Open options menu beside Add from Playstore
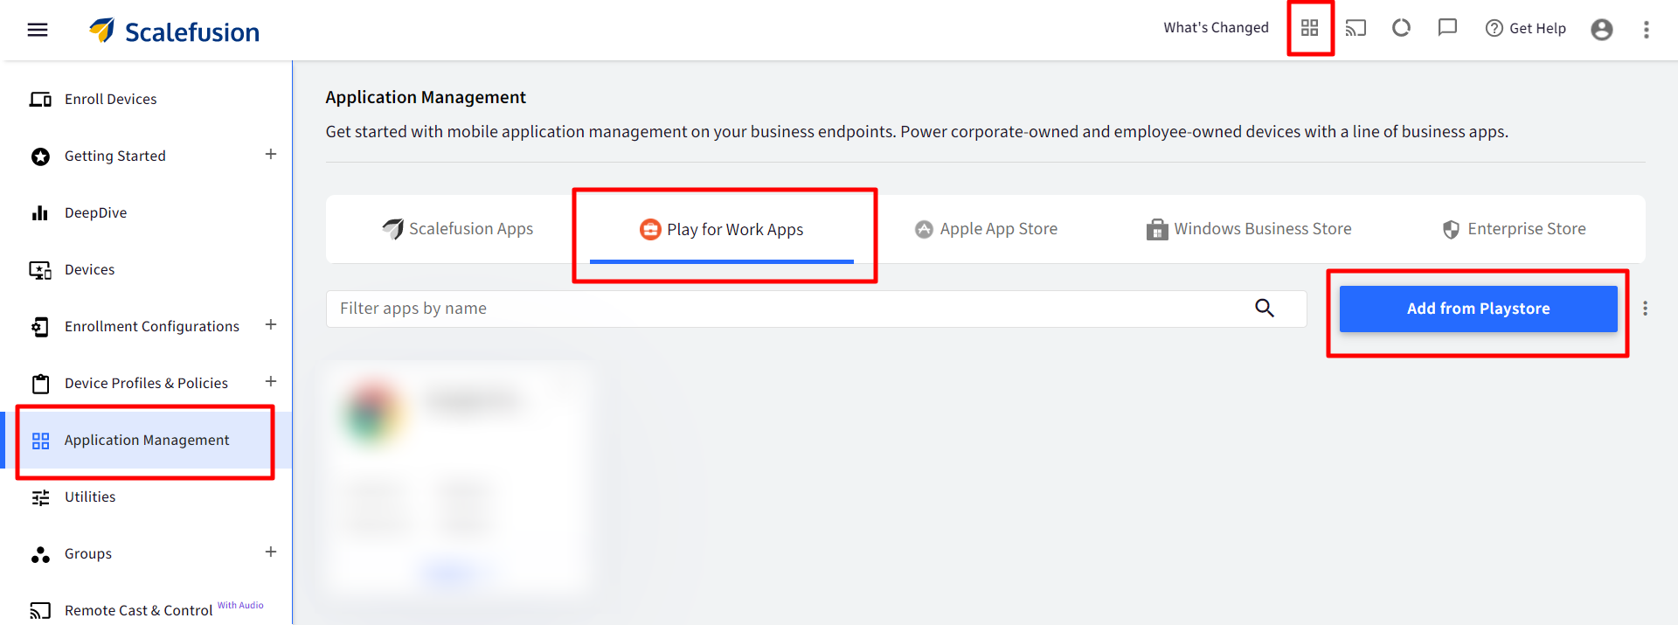Screen dimensions: 1678x625 [1645, 309]
